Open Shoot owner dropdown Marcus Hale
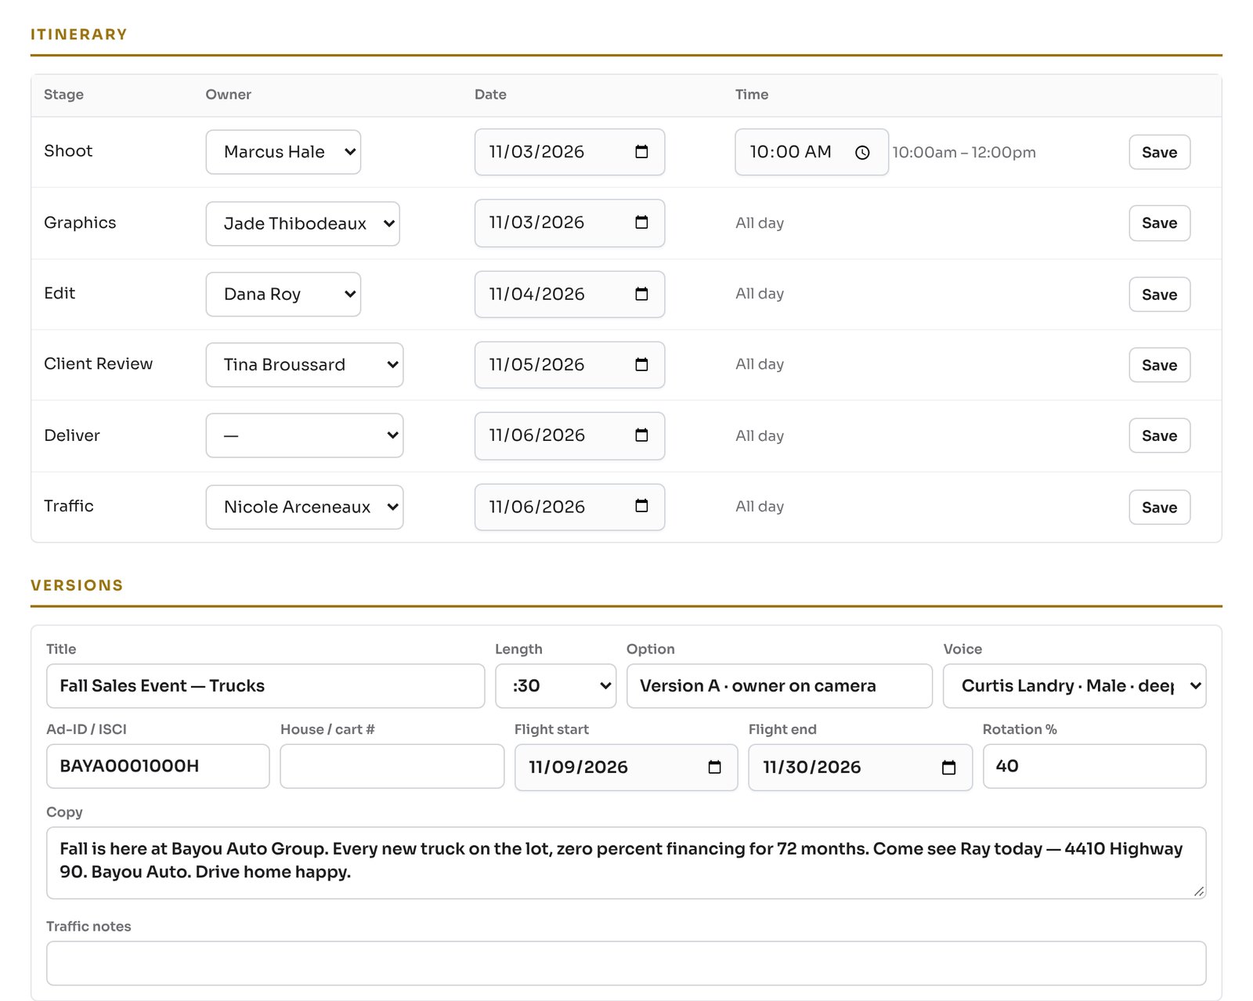This screenshot has width=1253, height=1001. 283,152
